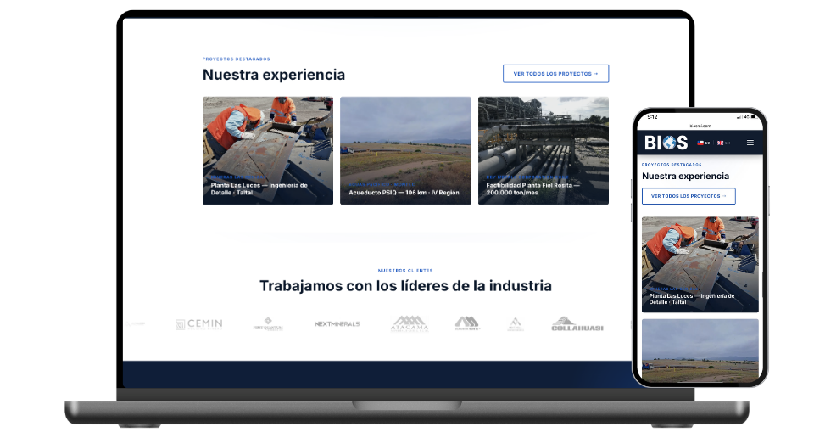Click 'Trabajamos con los líderes de la industria' heading
Screen dimensions: 814x438
point(405,286)
